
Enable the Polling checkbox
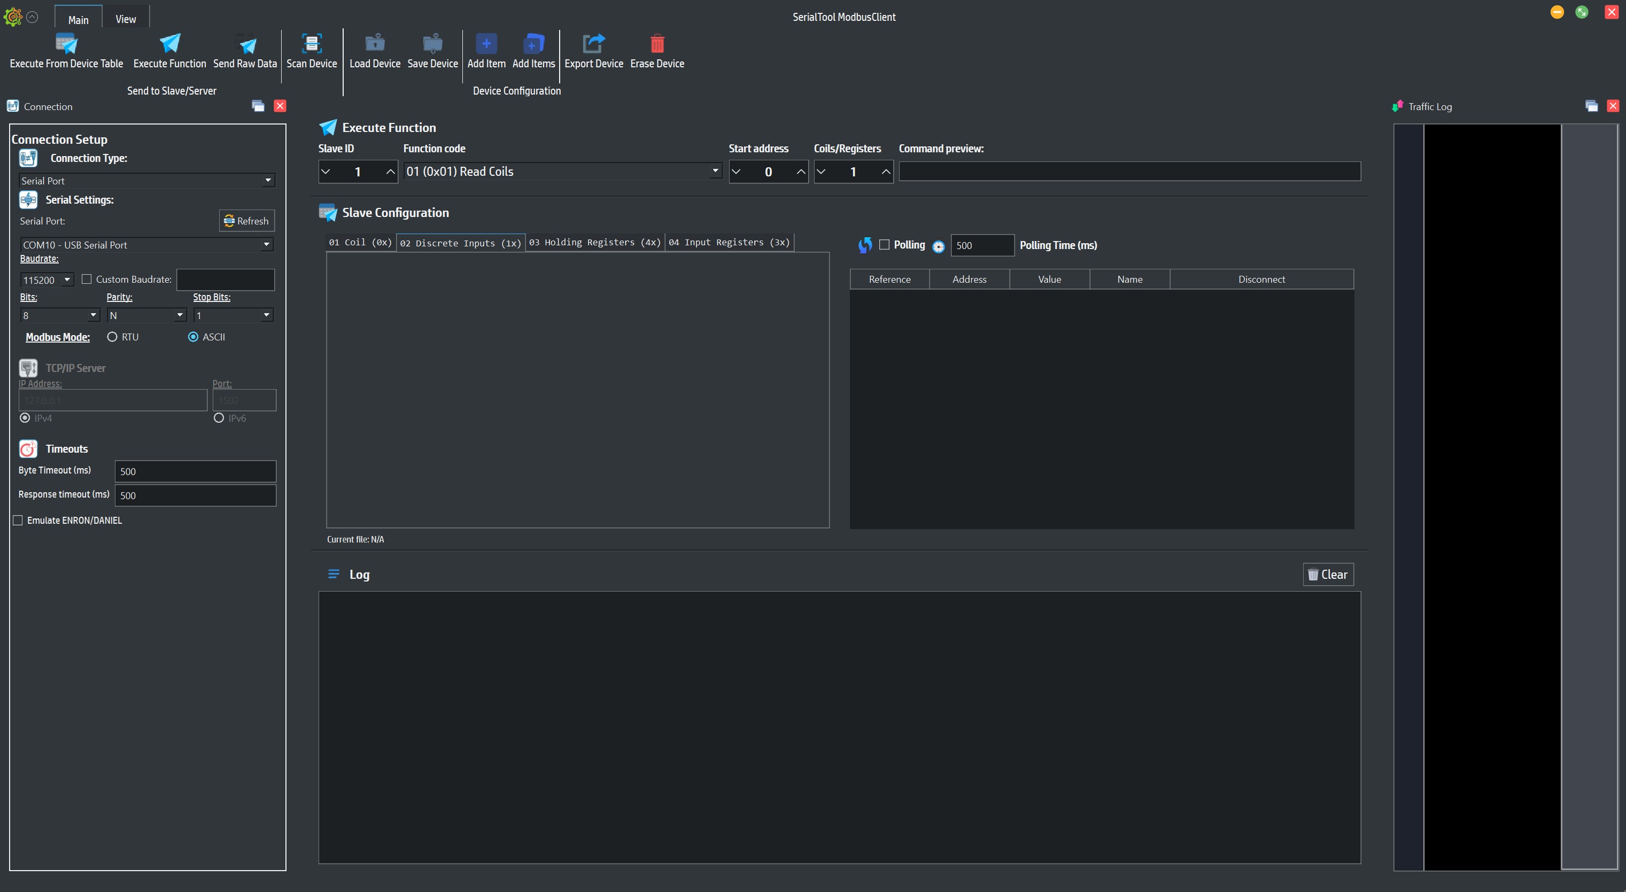coord(884,245)
